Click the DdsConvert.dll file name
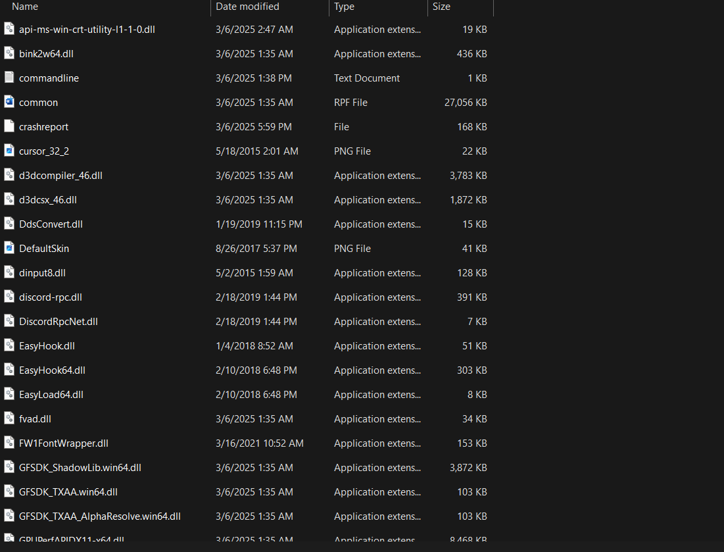This screenshot has width=724, height=552. click(x=51, y=224)
